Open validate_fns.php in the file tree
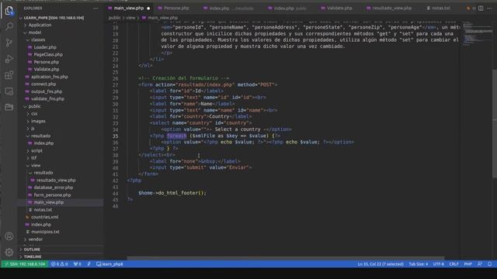The height and width of the screenshot is (279, 497). [x=47, y=98]
